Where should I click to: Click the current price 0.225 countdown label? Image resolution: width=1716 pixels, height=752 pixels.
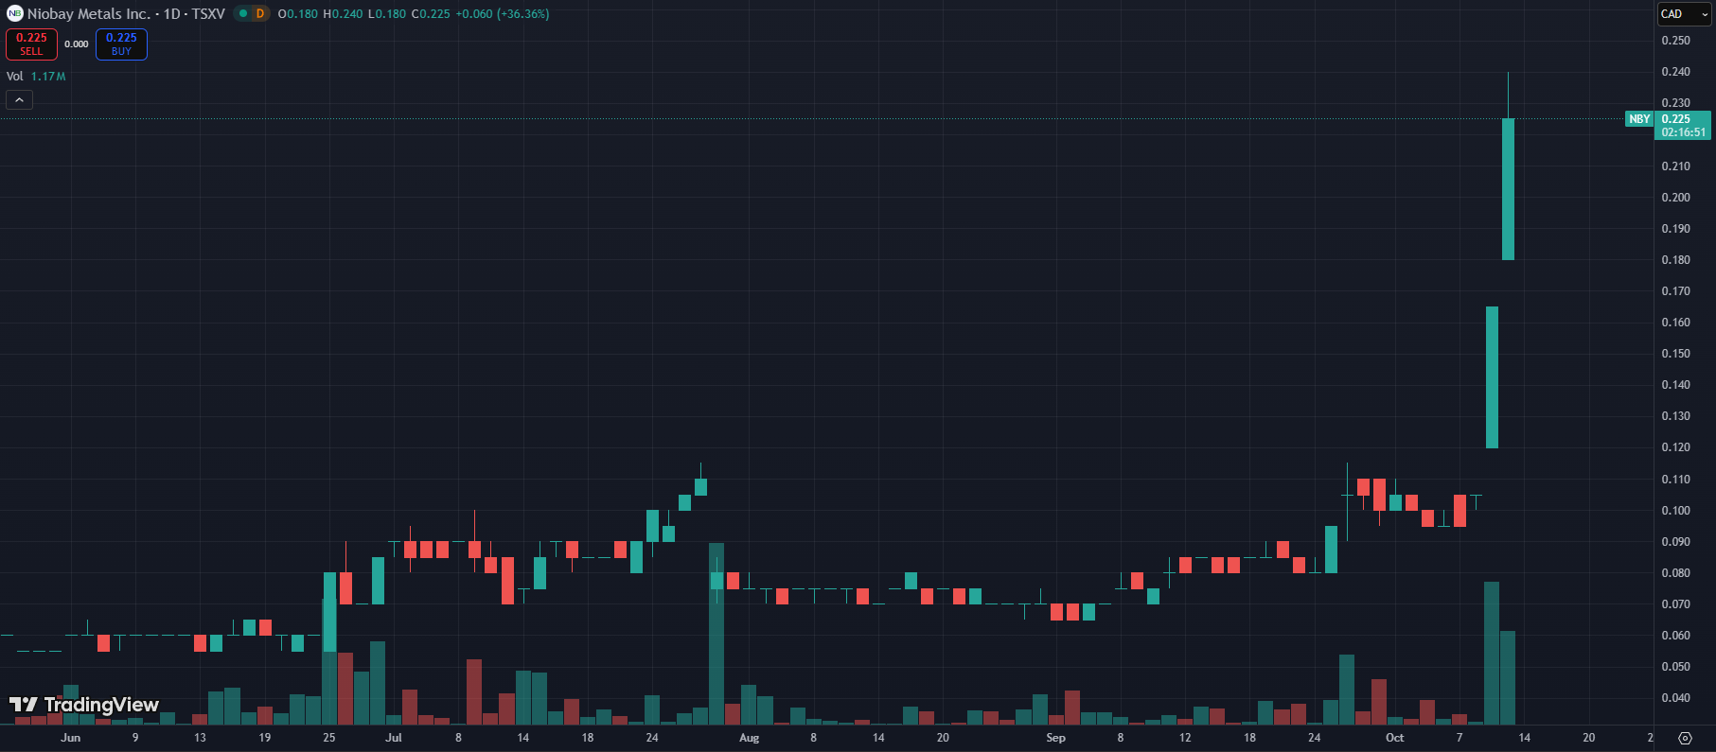click(x=1683, y=126)
